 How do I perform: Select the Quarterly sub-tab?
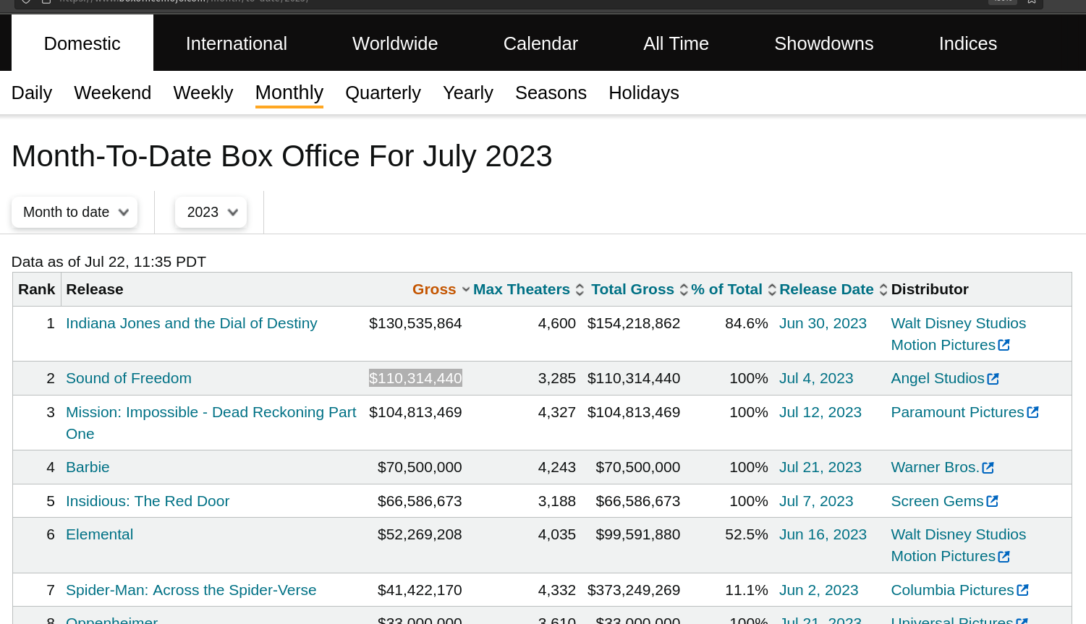click(x=383, y=93)
